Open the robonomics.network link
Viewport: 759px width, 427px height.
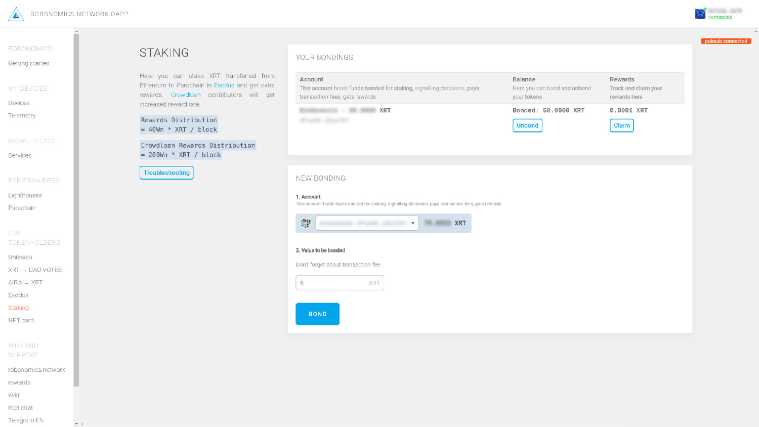click(36, 369)
